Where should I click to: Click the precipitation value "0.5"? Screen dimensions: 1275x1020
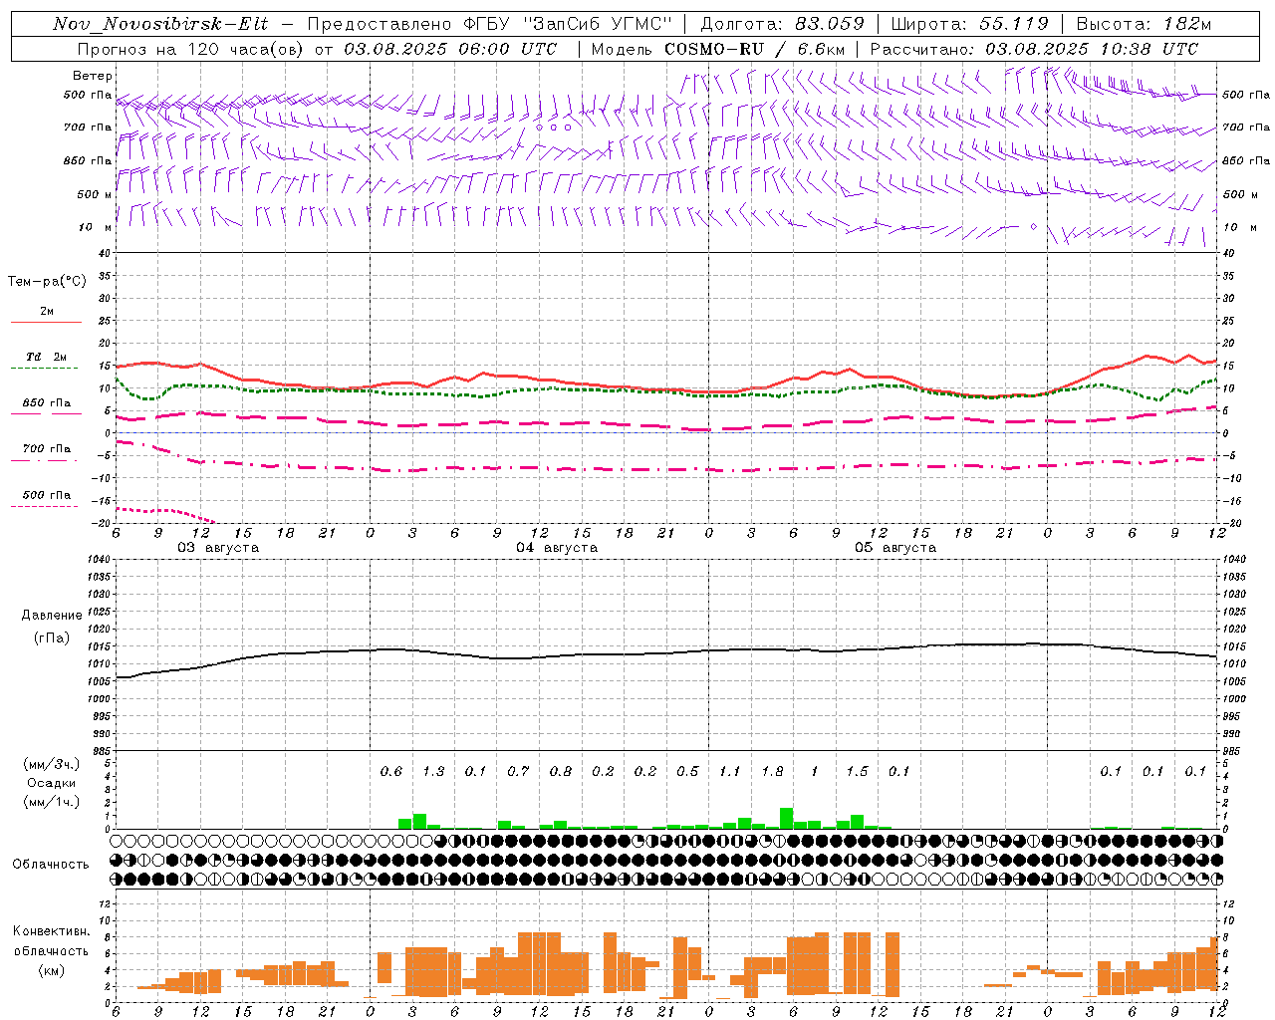[x=687, y=772]
